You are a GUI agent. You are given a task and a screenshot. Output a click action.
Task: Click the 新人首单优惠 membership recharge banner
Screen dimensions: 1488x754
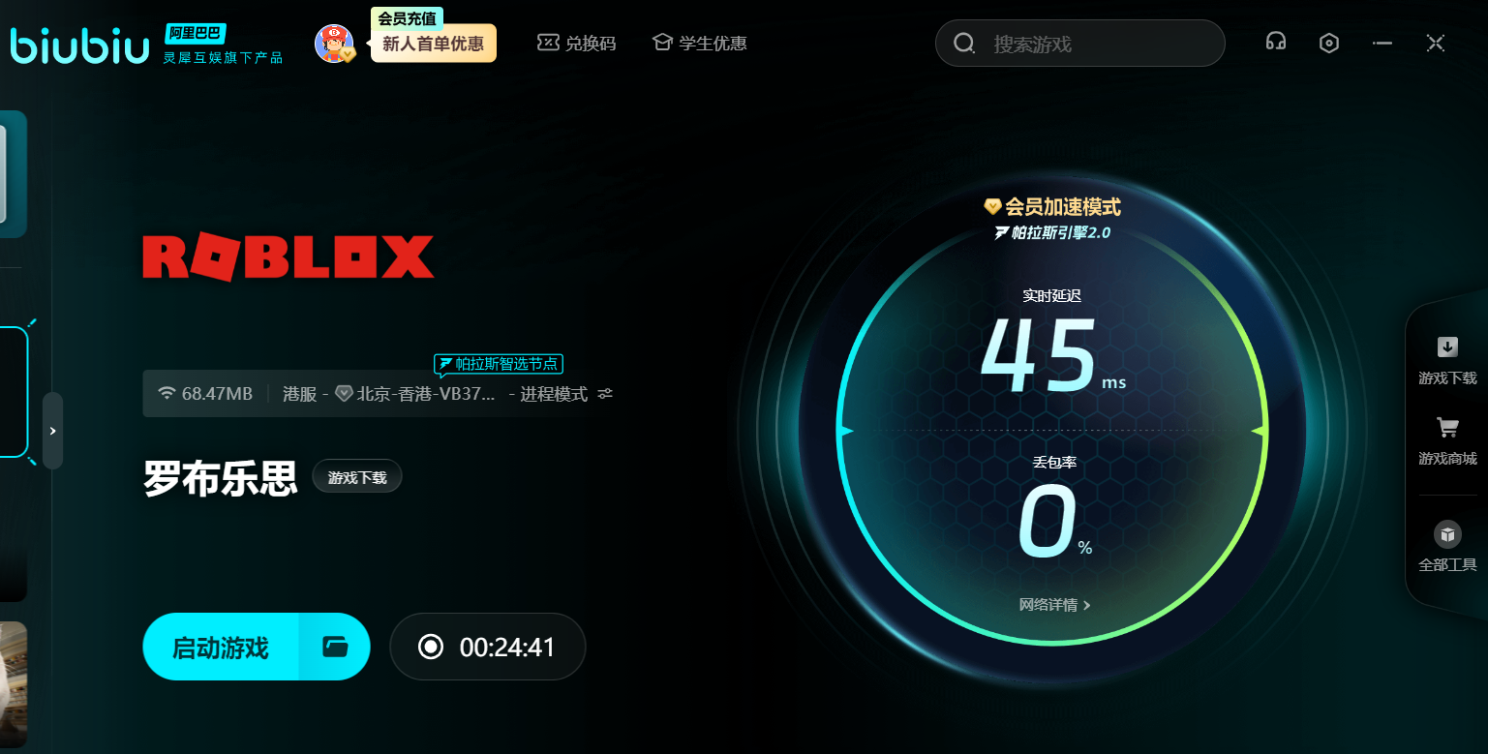click(x=433, y=44)
